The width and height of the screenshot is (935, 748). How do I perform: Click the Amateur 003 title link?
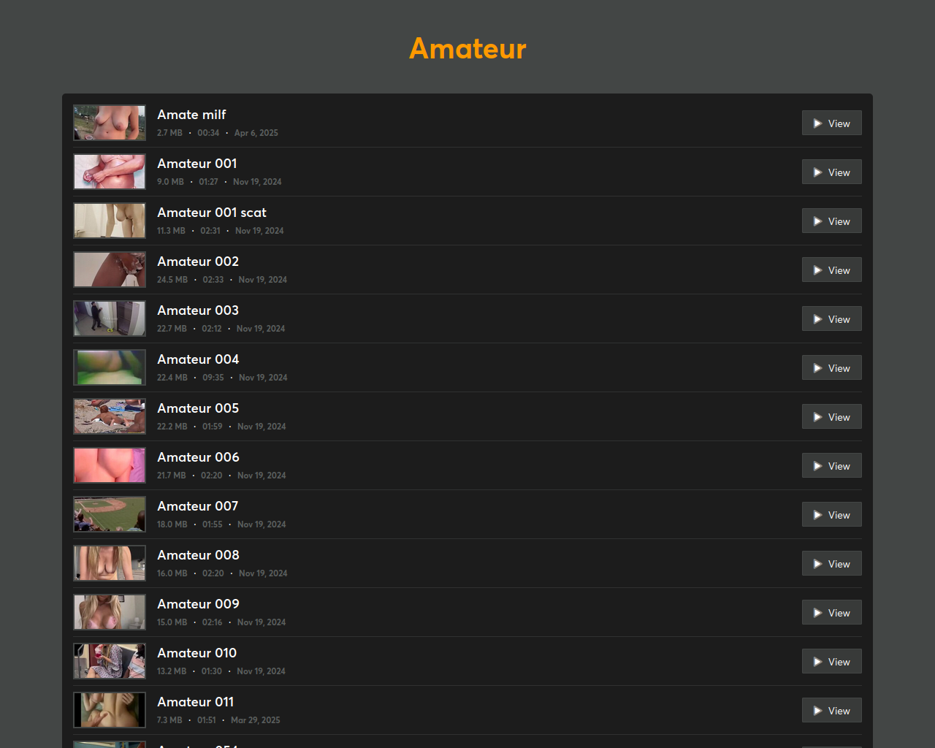(198, 310)
